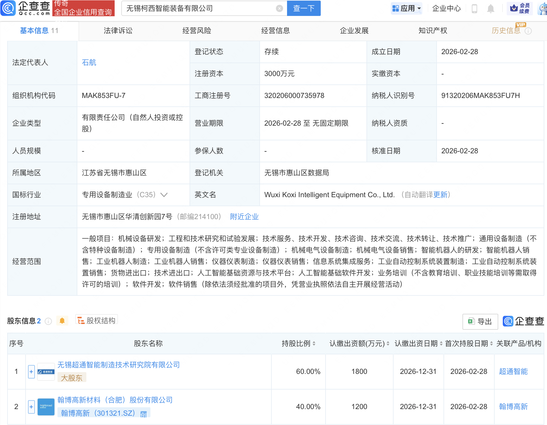Expand the 专用设备制造业 industry chevron

coord(164,195)
